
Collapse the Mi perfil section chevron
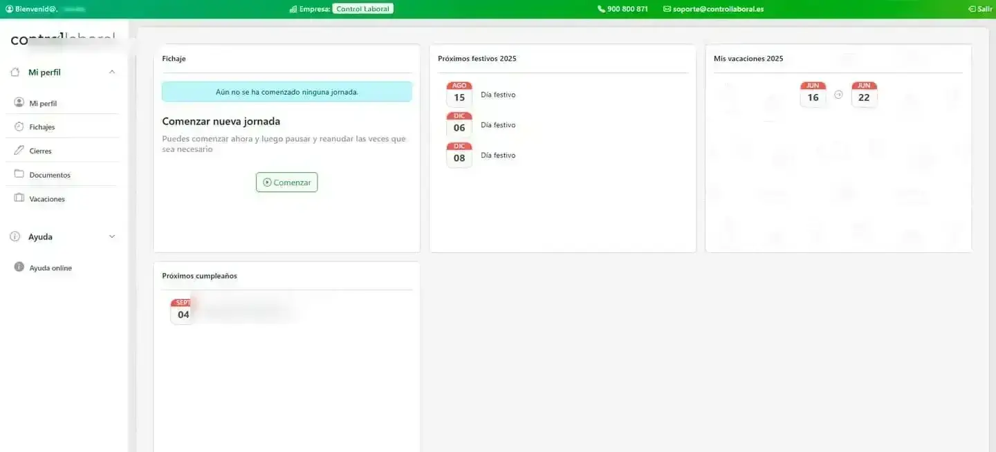[112, 72]
